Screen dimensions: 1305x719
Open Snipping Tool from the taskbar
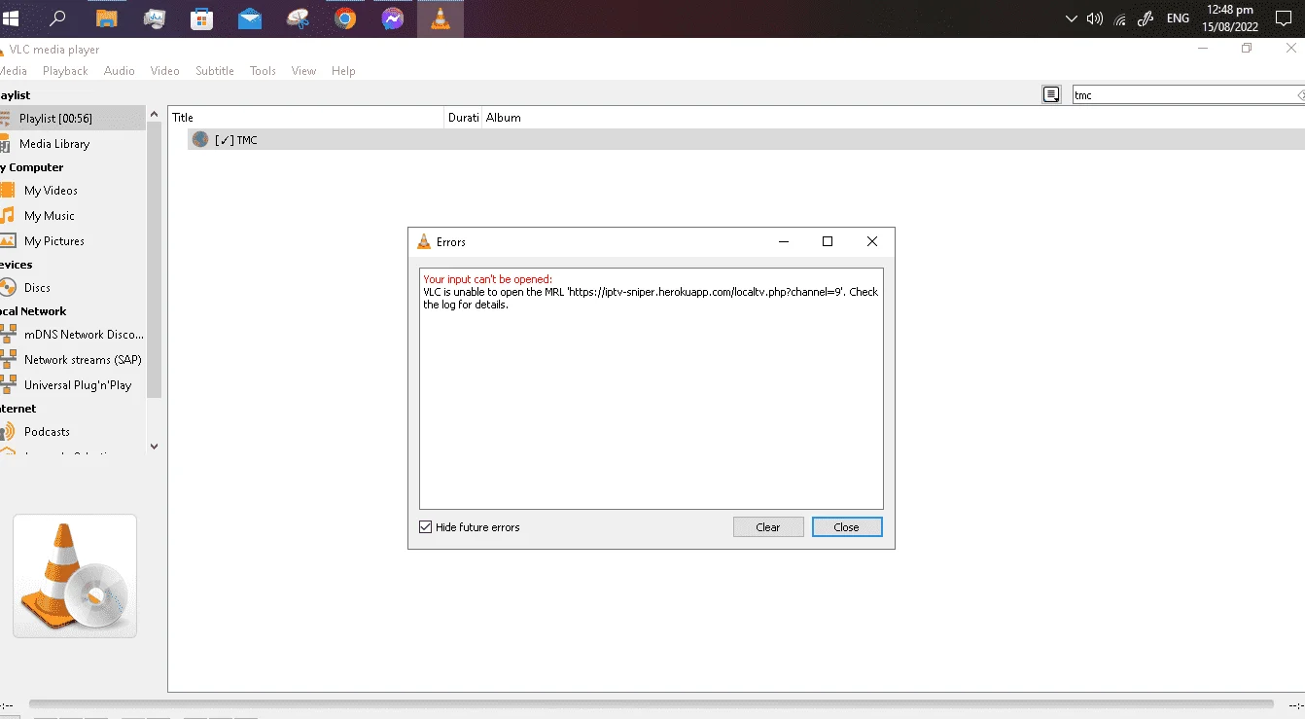(298, 18)
